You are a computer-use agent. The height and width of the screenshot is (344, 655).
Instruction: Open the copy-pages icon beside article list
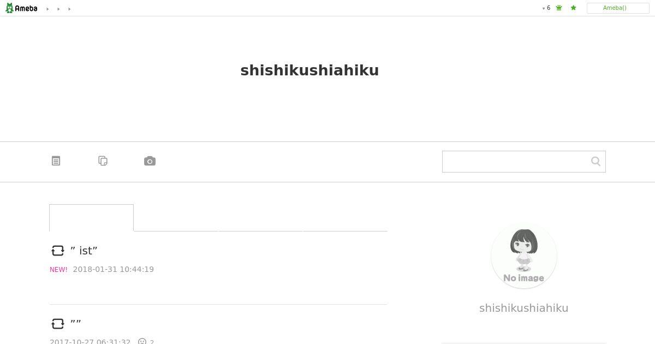[x=103, y=161]
